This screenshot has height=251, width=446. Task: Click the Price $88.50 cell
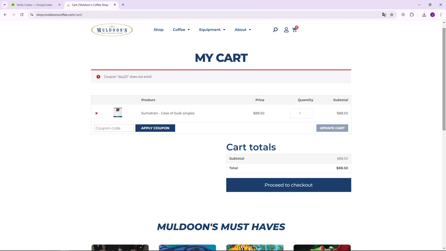pyautogui.click(x=259, y=113)
